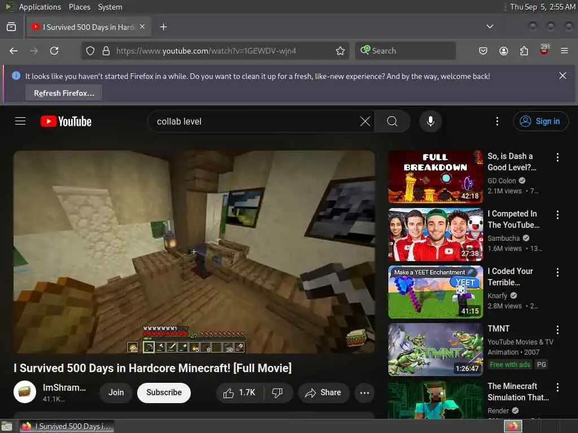578x433 pixels.
Task: Reload the page in Firefox
Action: 54,51
